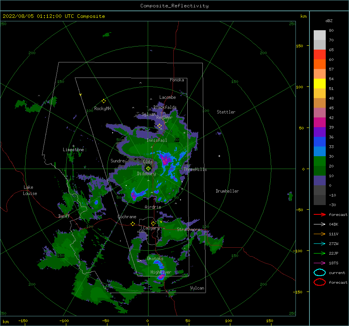349x326 pixels.
Task: Click the ThreeHills city label
Action: point(195,169)
